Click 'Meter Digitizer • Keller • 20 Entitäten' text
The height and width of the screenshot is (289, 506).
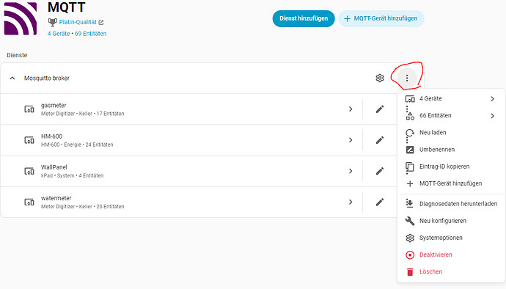click(83, 207)
